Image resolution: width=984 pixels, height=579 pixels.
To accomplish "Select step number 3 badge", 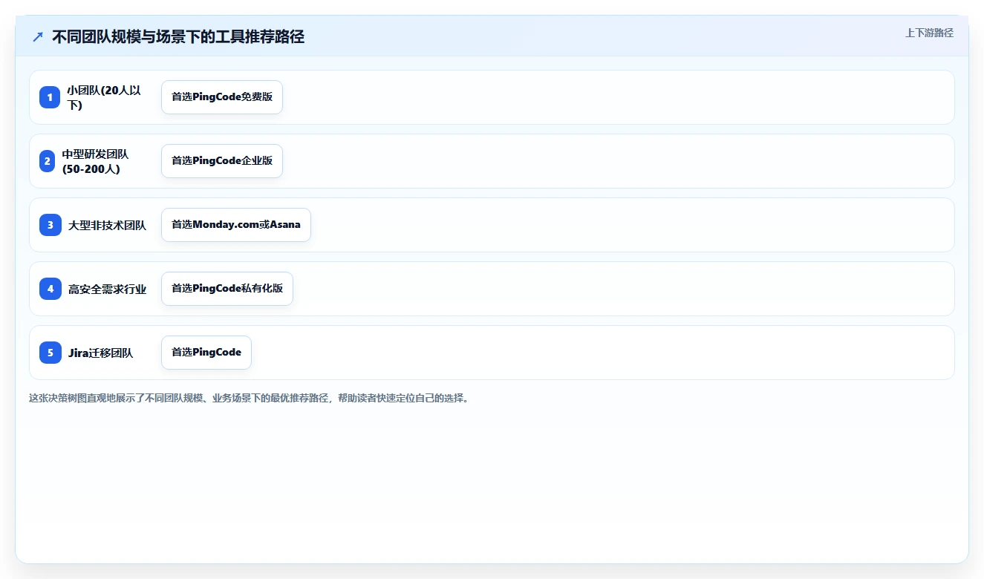I will pyautogui.click(x=50, y=225).
